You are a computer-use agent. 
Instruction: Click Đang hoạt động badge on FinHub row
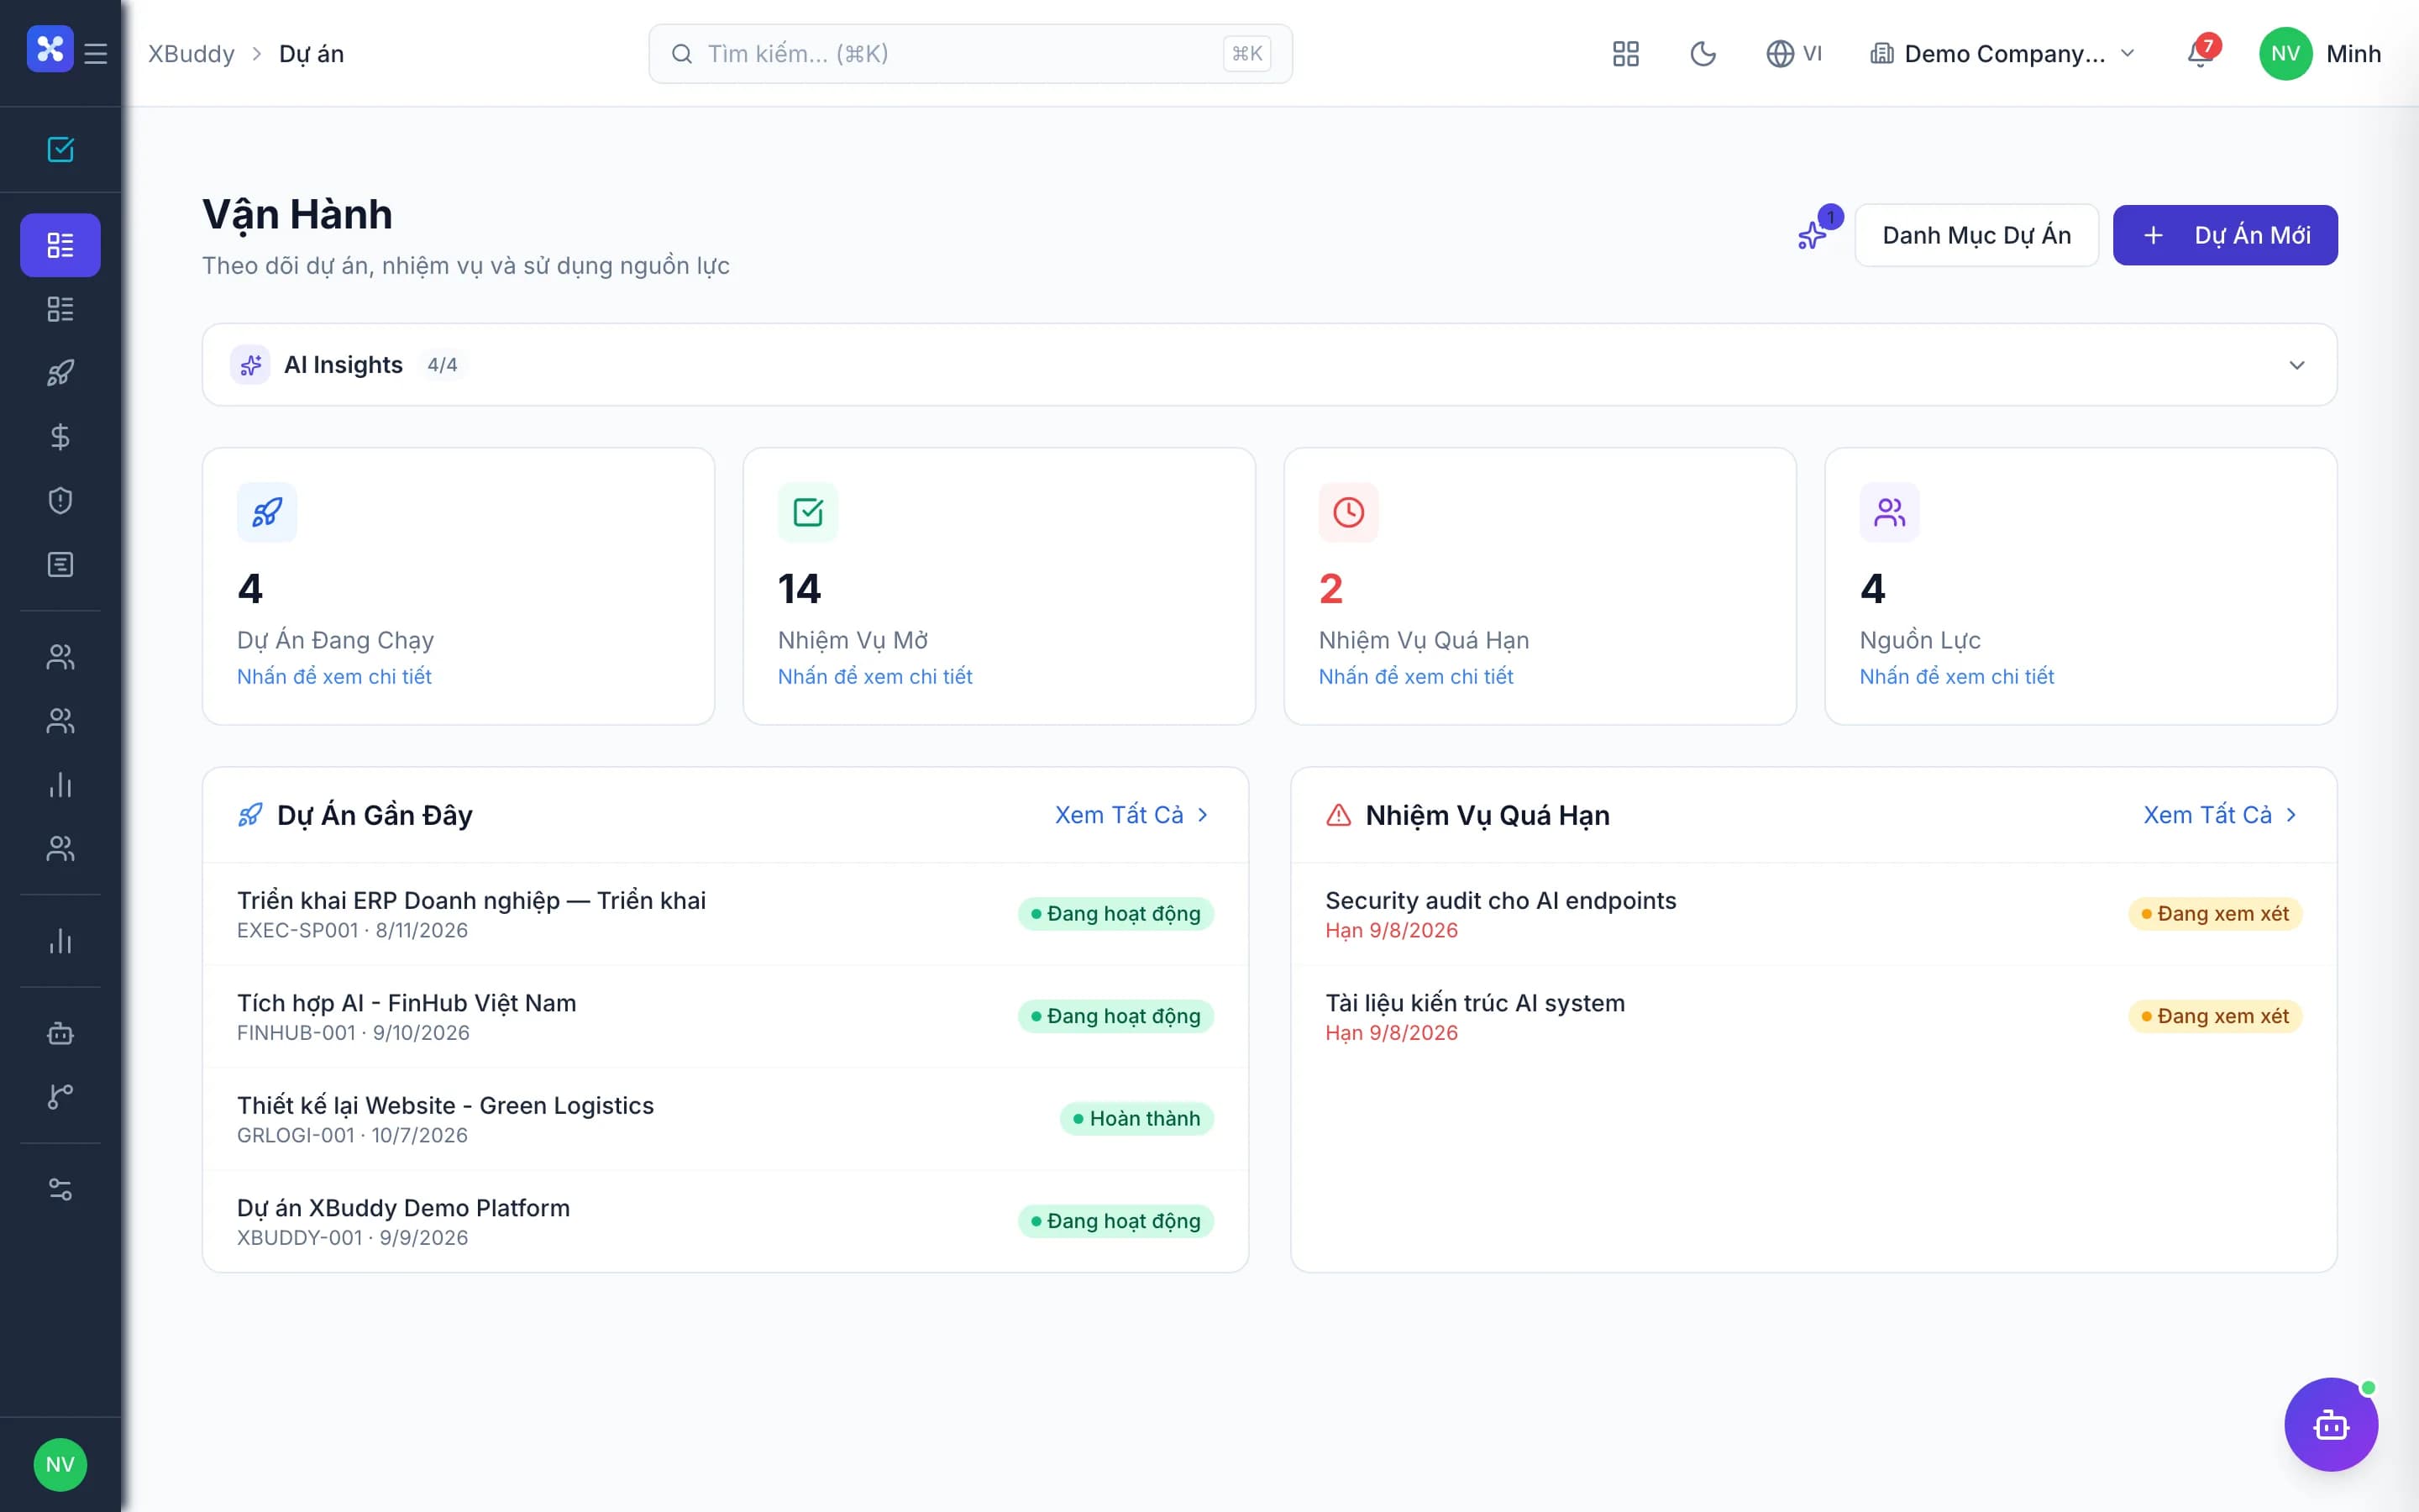pyautogui.click(x=1115, y=1016)
